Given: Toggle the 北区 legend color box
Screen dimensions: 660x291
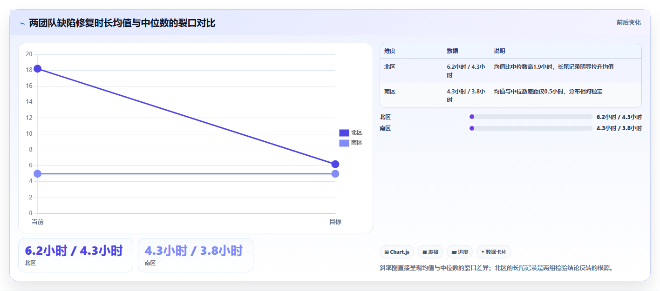Looking at the screenshot, I should coord(344,132).
